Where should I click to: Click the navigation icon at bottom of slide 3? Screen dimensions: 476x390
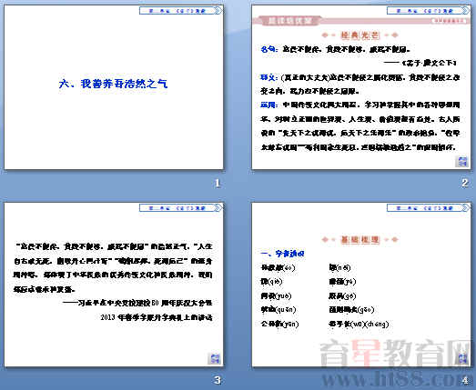point(214,359)
